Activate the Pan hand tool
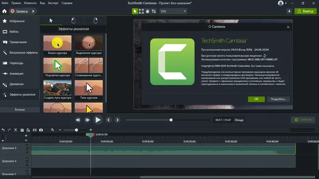This screenshot has width=319, height=179. pos(148,11)
